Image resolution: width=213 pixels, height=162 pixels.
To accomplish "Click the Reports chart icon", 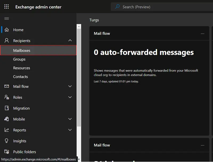I will point(7,130).
